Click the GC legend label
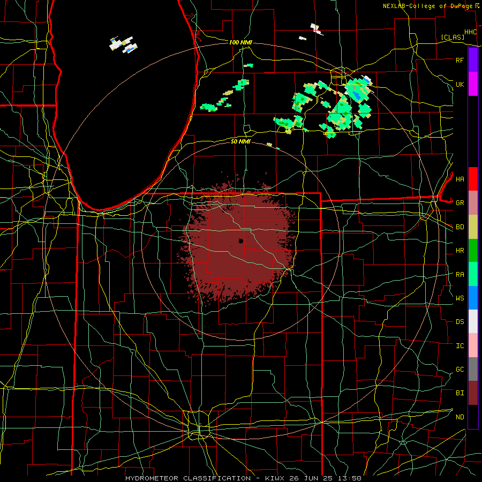 pos(460,370)
